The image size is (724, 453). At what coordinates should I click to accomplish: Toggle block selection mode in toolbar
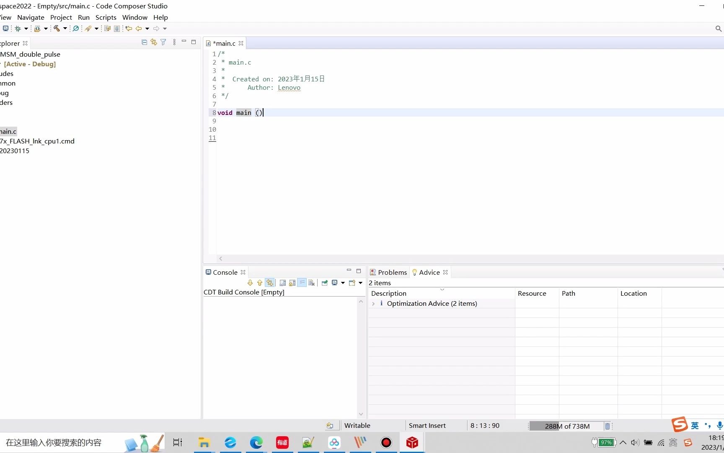pos(117,29)
